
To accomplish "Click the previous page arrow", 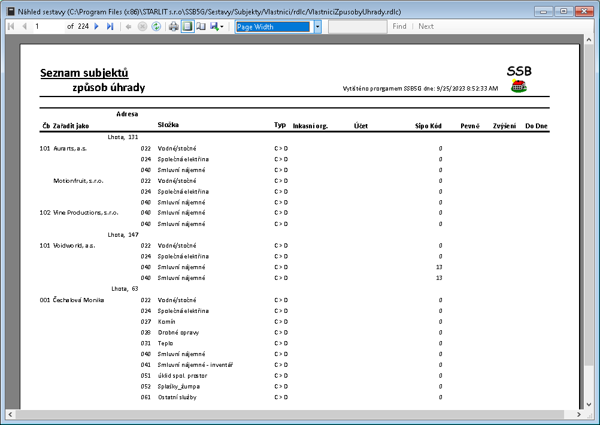I will pyautogui.click(x=25, y=26).
